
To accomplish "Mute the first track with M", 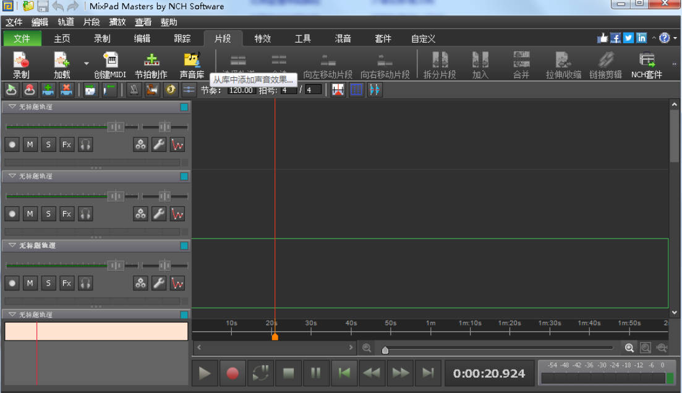I will (30, 145).
